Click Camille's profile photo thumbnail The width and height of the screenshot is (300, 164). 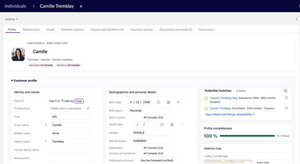[18, 54]
